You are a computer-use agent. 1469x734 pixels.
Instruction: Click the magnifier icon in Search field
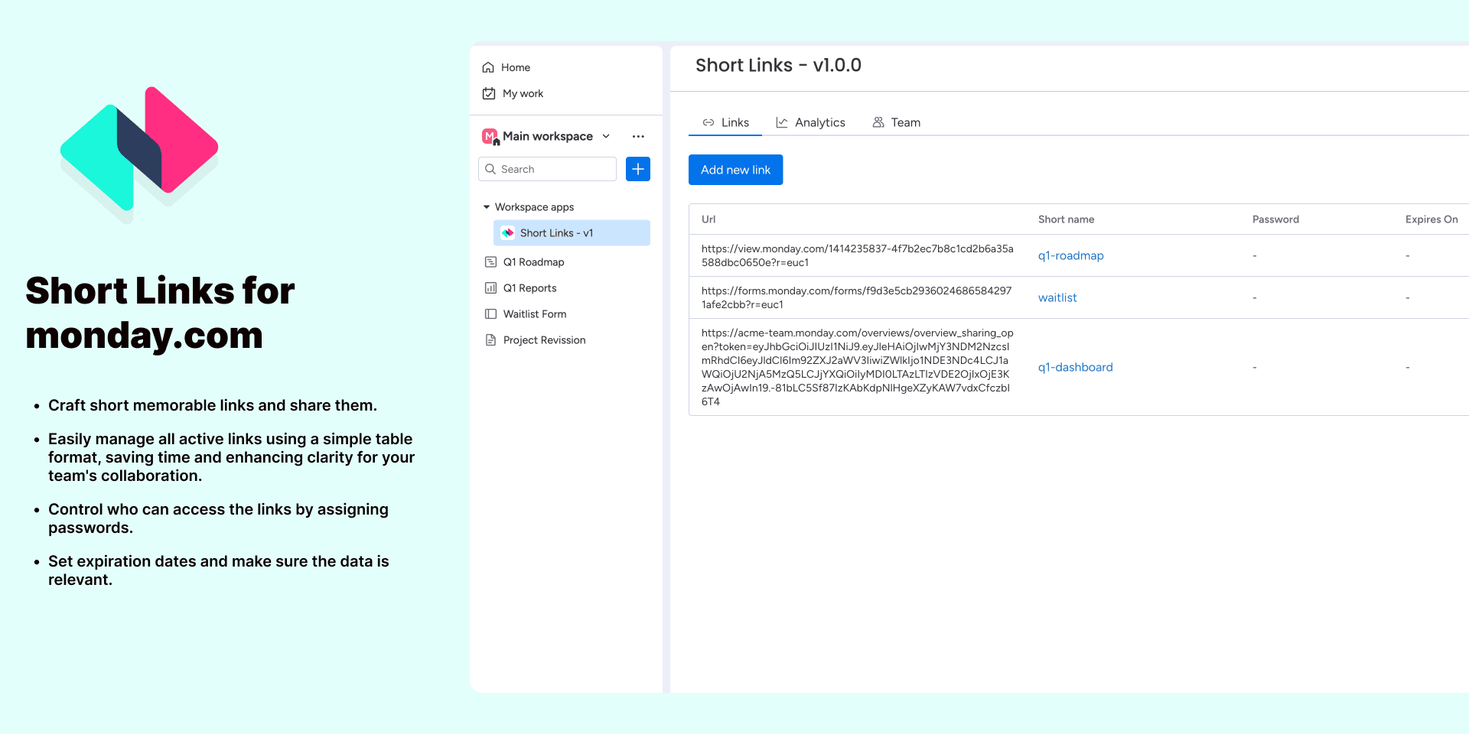pos(491,169)
